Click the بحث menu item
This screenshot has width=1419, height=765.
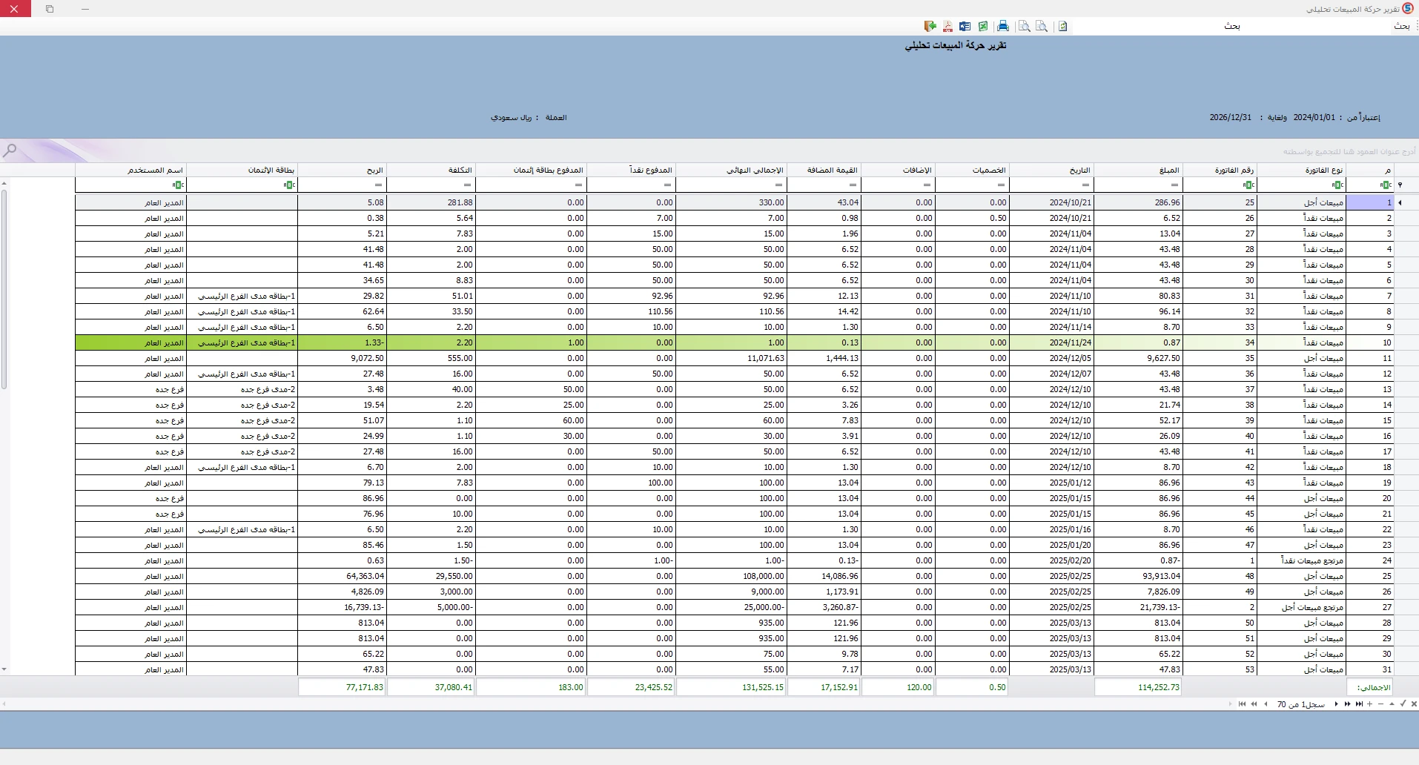tap(1402, 26)
